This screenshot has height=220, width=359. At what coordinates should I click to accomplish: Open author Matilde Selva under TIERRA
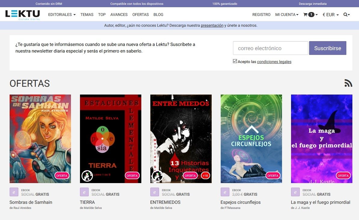point(93,208)
